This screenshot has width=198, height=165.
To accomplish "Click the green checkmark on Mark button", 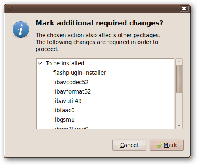I will [160, 145].
